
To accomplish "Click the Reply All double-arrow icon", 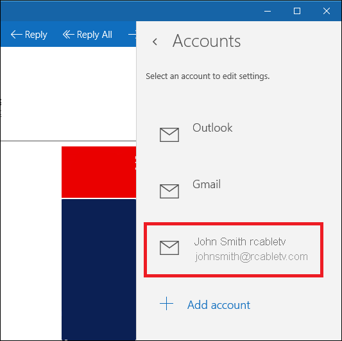I will coord(68,35).
